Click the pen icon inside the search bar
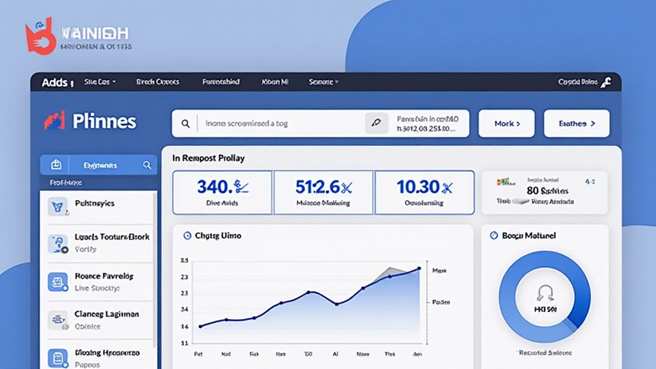656x369 pixels. [377, 124]
